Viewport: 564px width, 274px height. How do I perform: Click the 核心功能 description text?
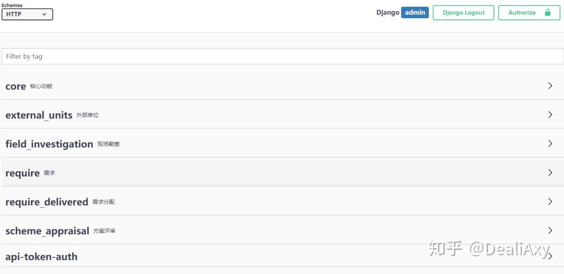[41, 86]
